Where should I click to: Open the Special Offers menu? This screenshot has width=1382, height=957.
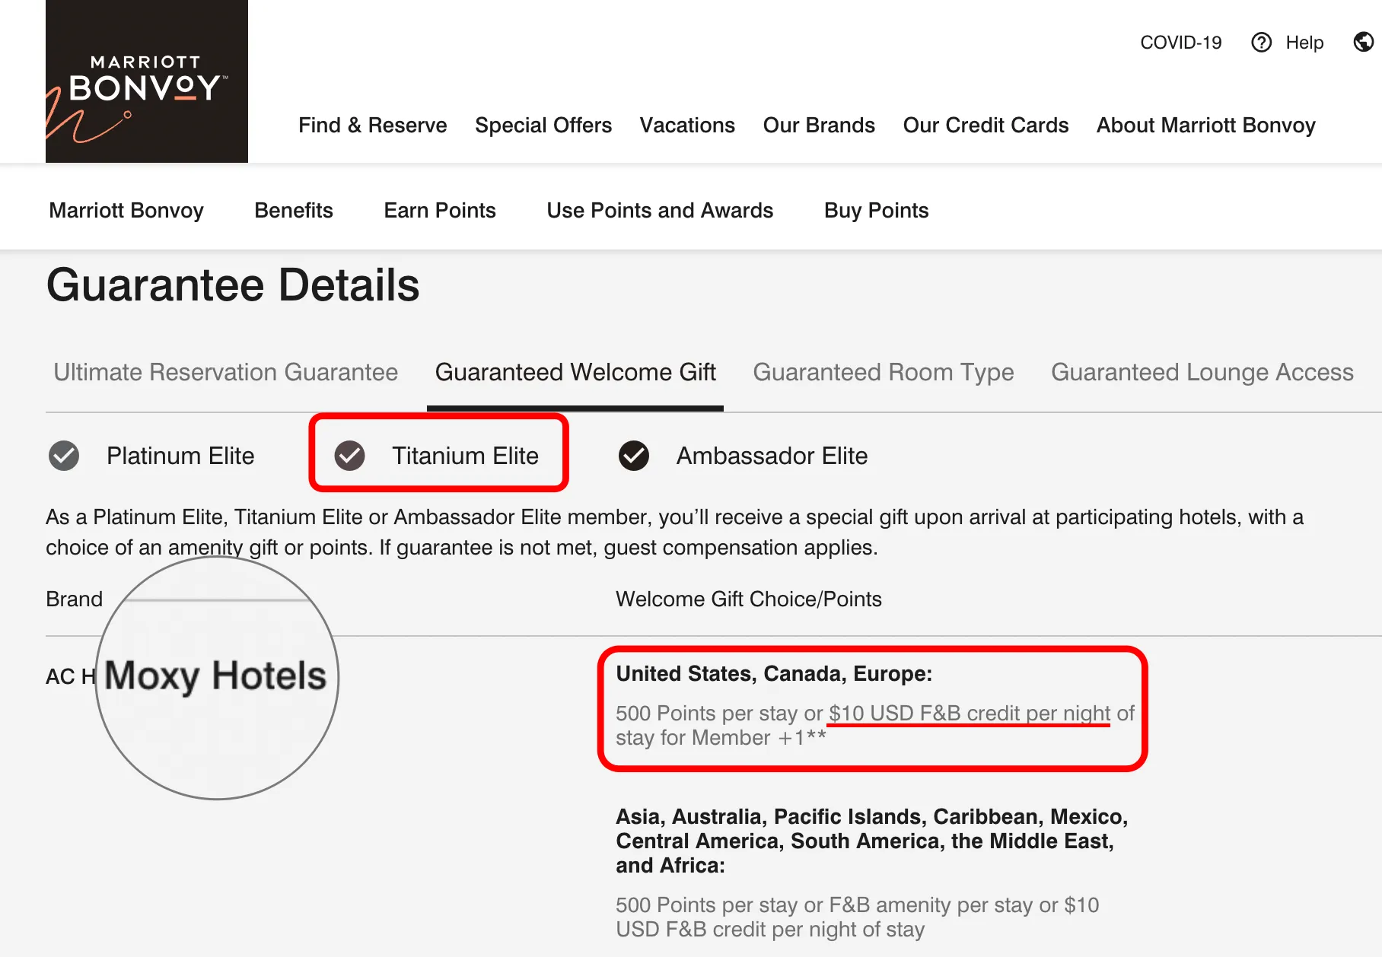coord(543,126)
